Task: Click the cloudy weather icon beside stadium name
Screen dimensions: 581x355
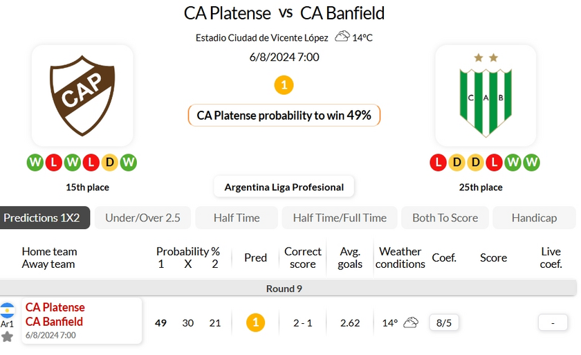Action: point(342,37)
